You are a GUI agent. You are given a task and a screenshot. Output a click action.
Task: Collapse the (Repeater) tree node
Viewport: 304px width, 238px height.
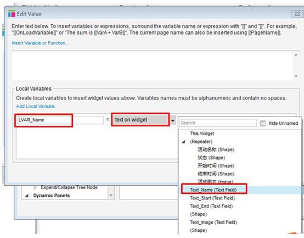(x=183, y=142)
